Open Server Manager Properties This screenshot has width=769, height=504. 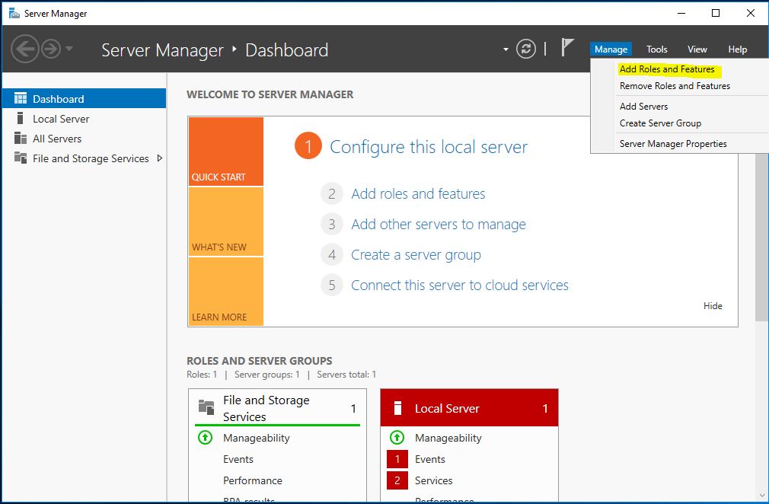point(673,144)
